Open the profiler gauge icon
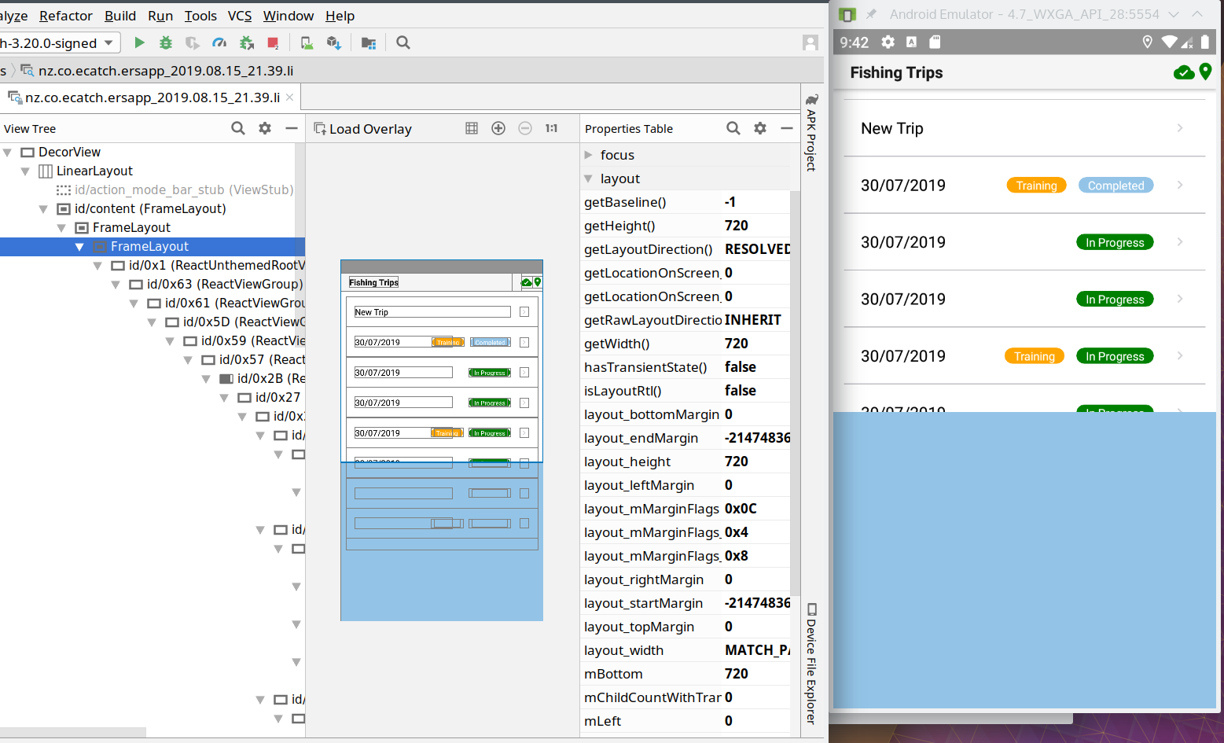Viewport: 1224px width, 743px height. (x=219, y=42)
